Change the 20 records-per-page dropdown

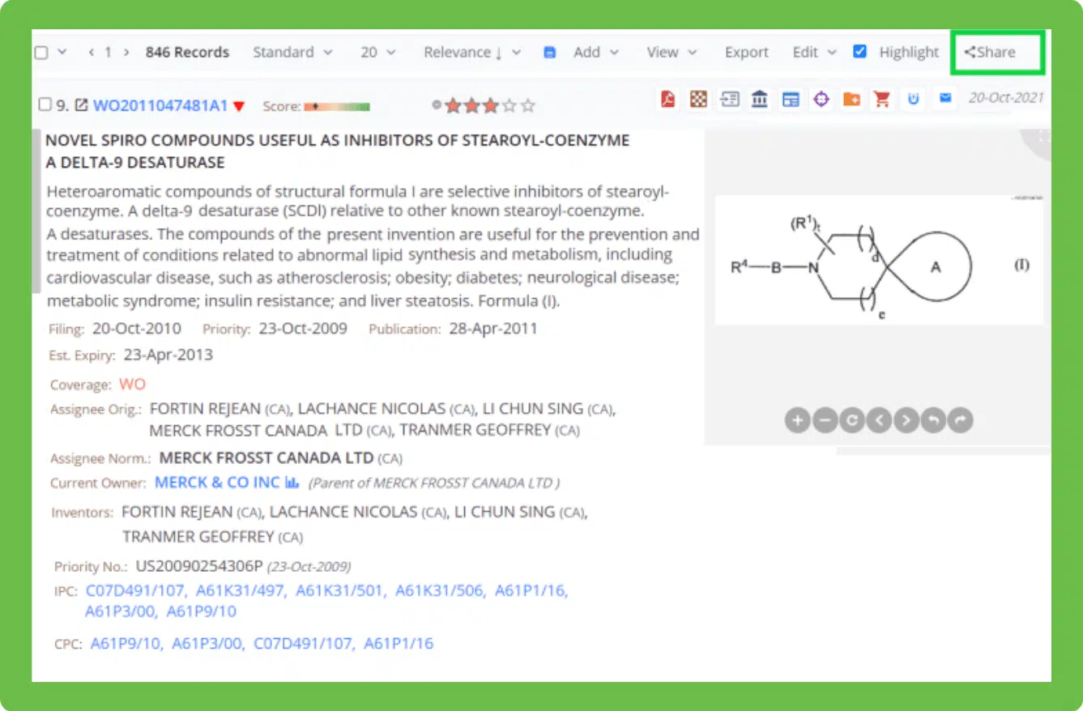point(377,52)
